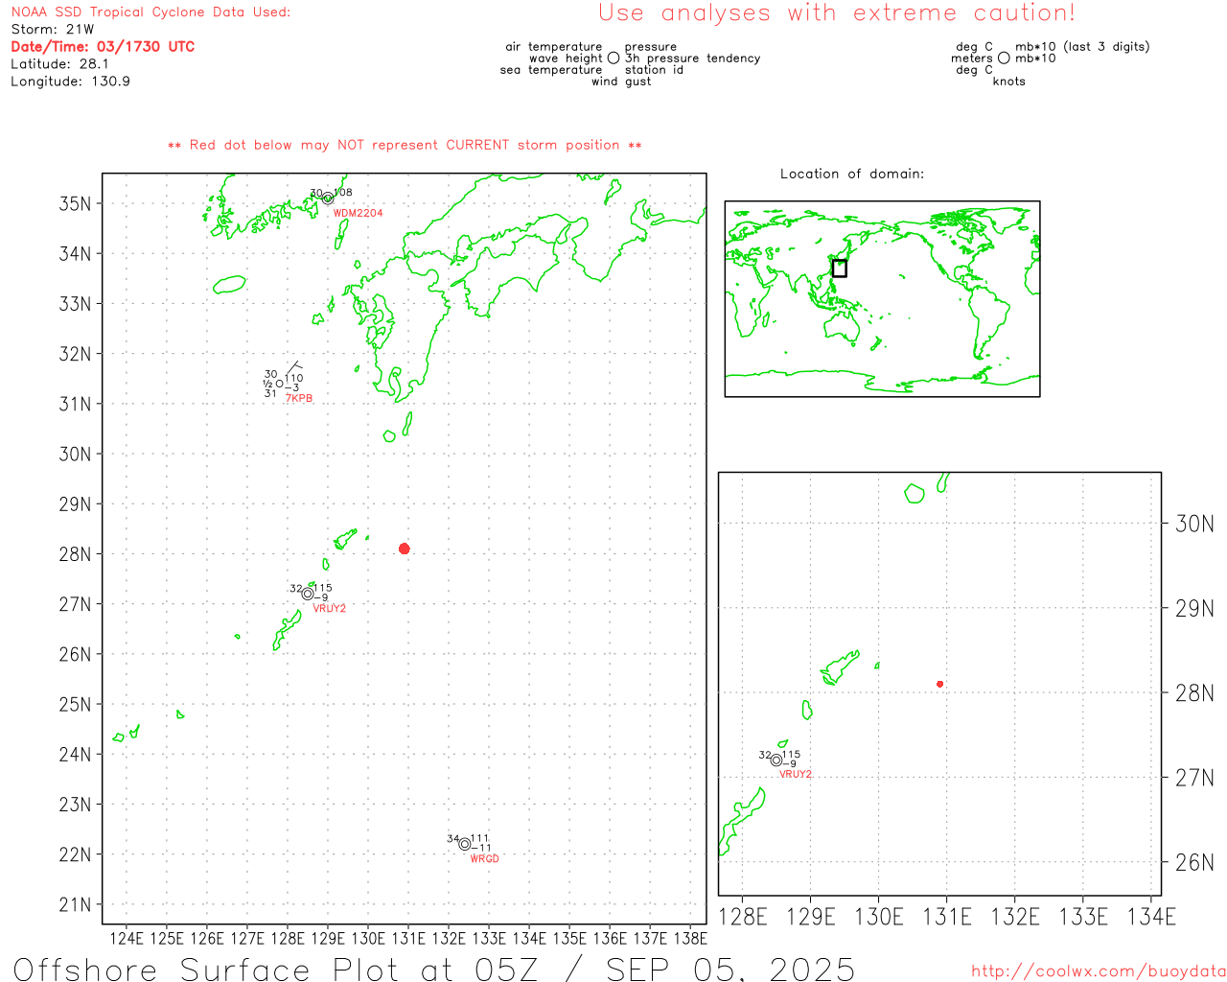Click the 'Use analyses with extreme caution!' warning
Image resolution: width=1227 pixels, height=982 pixels.
pos(837,12)
